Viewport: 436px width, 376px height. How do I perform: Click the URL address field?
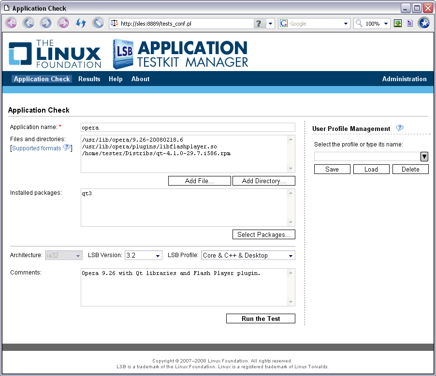coord(186,24)
